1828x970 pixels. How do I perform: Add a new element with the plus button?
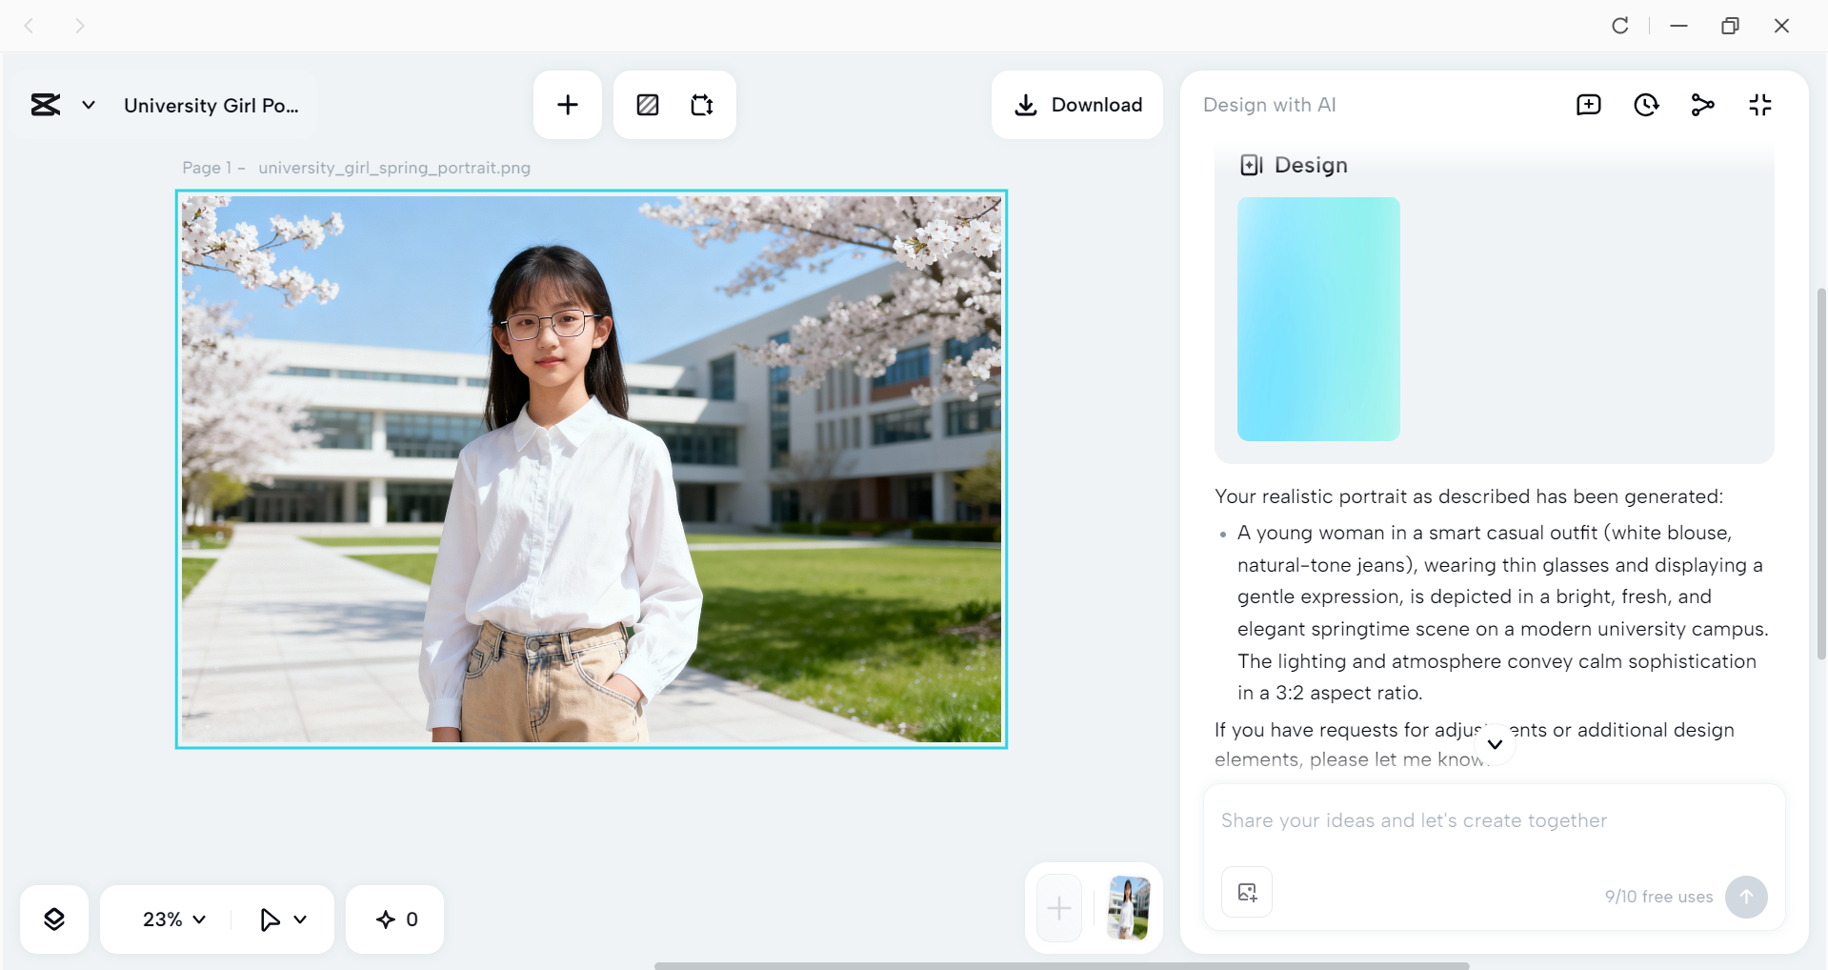click(567, 105)
